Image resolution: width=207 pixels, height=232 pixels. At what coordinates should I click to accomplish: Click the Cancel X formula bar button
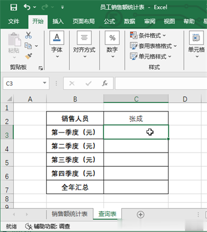(72, 83)
